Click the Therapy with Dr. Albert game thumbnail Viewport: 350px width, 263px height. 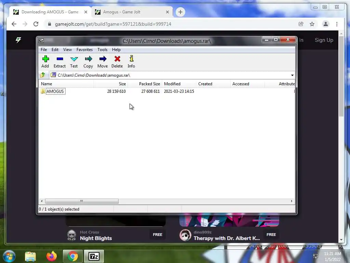click(229, 220)
